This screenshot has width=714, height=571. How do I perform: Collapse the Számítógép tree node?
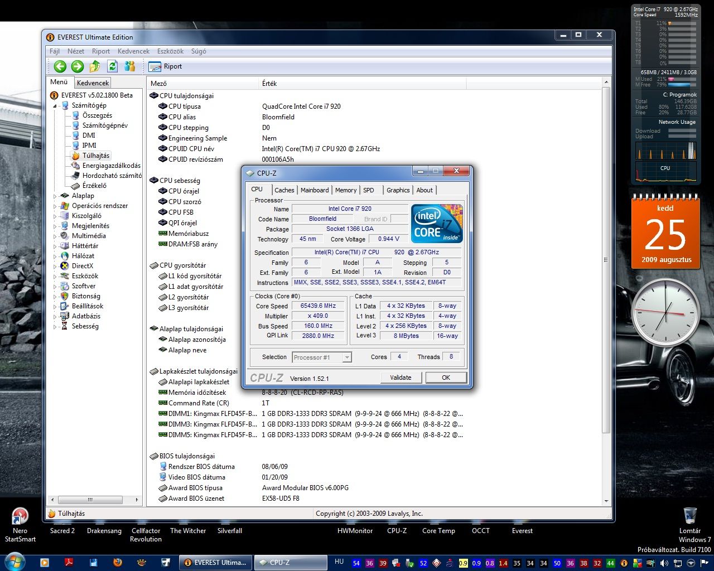tap(55, 105)
